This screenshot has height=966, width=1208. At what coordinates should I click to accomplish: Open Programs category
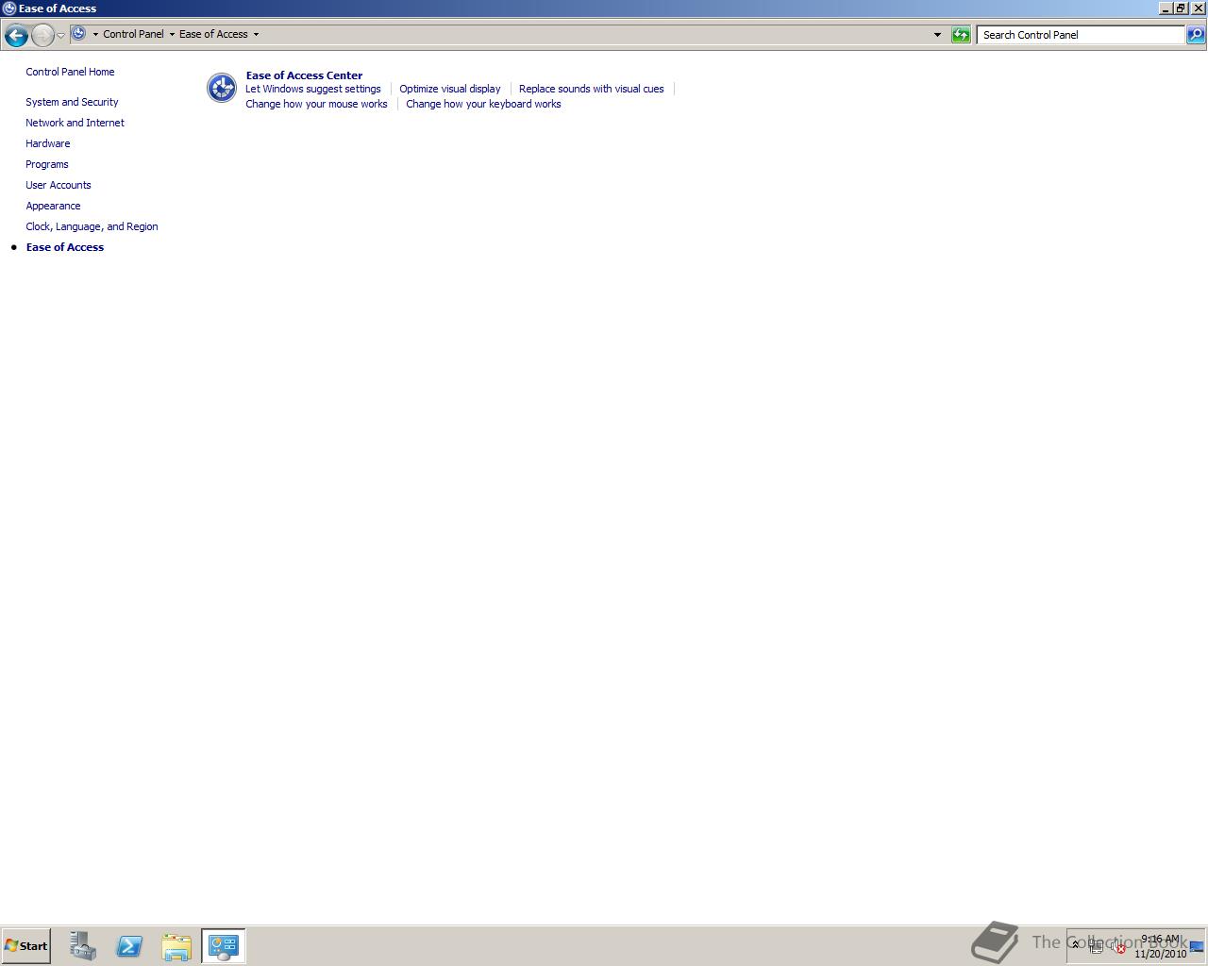[x=46, y=164]
